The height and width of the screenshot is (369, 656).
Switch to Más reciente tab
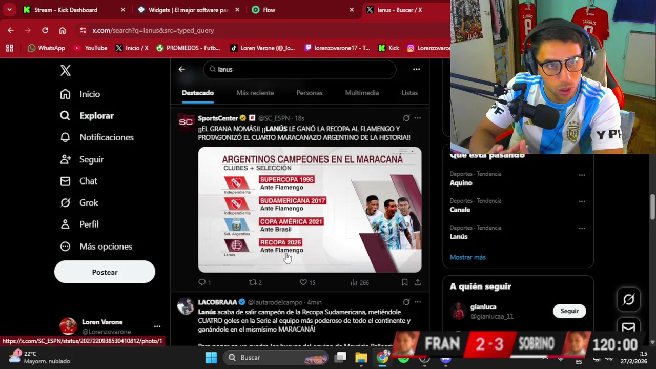coord(255,93)
